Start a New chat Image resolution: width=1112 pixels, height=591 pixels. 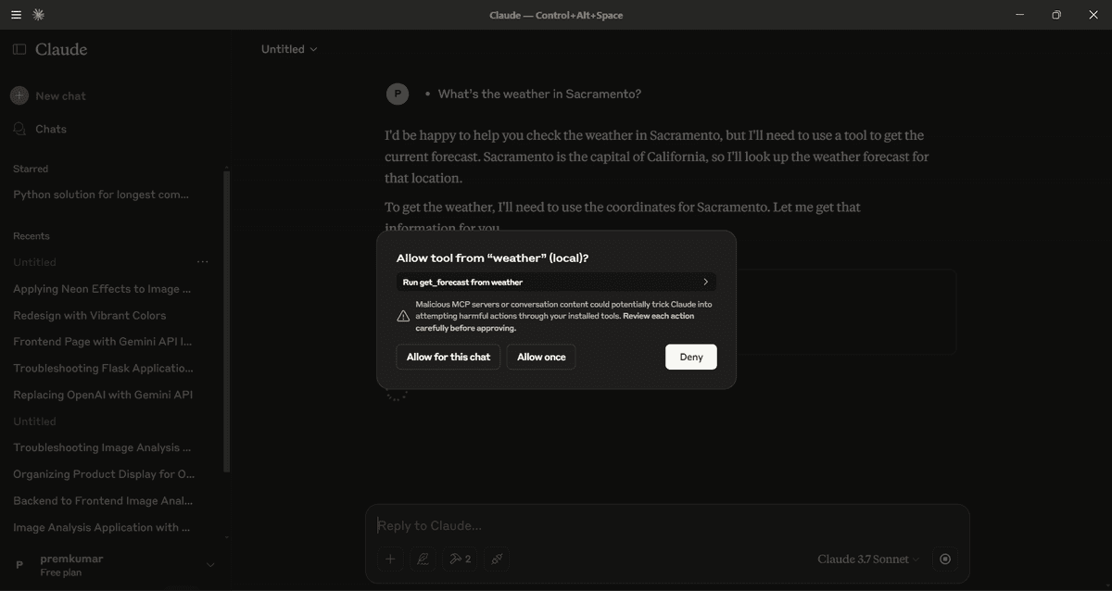(x=49, y=95)
